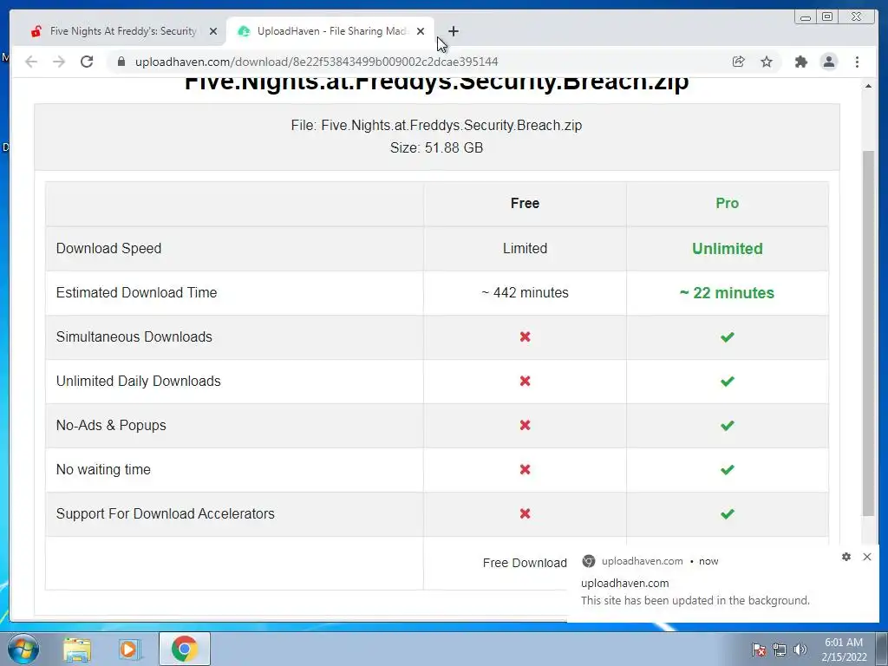
Task: Click red X for Unlimited Daily Downloads
Action: tap(525, 382)
